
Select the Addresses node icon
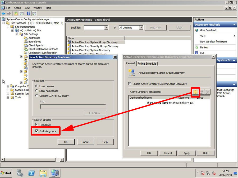(26, 38)
